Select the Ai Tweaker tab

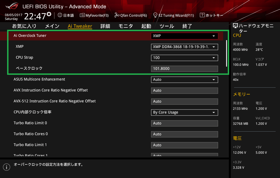(x=80, y=26)
